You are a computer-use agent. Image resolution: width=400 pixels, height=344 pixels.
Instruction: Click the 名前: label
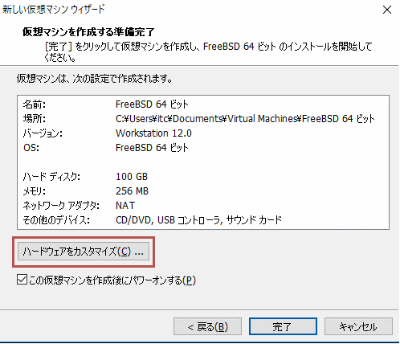(35, 104)
